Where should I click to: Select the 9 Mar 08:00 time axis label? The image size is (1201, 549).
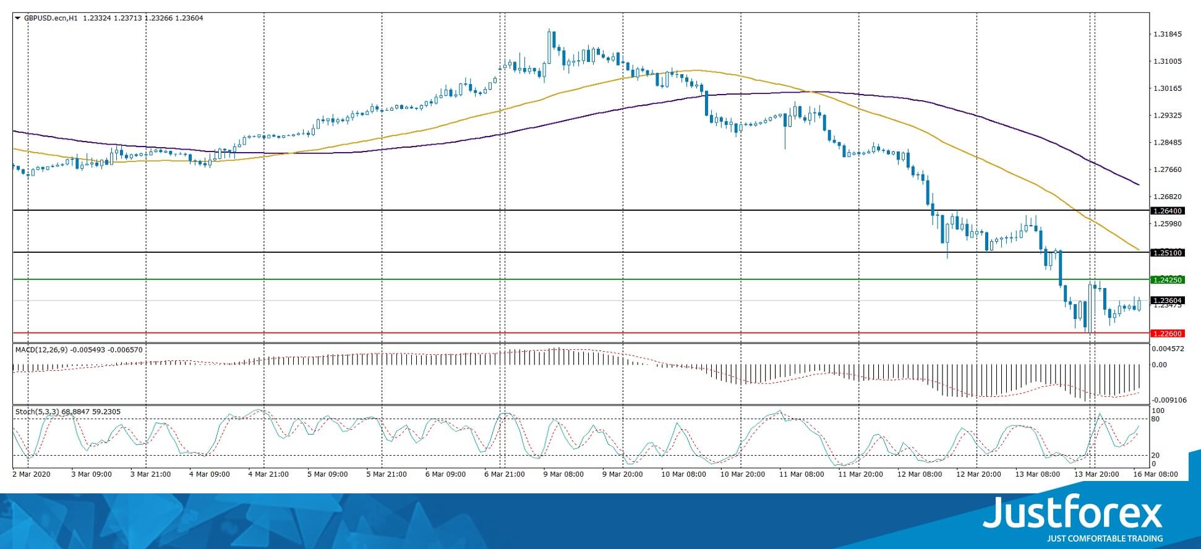[563, 475]
